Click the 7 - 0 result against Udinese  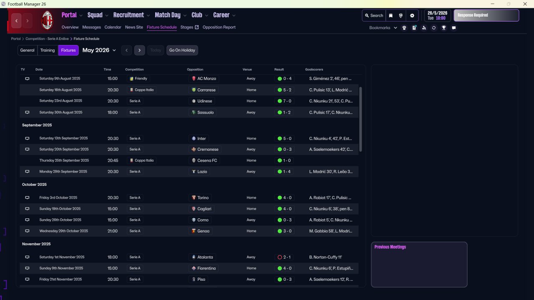coord(285,101)
